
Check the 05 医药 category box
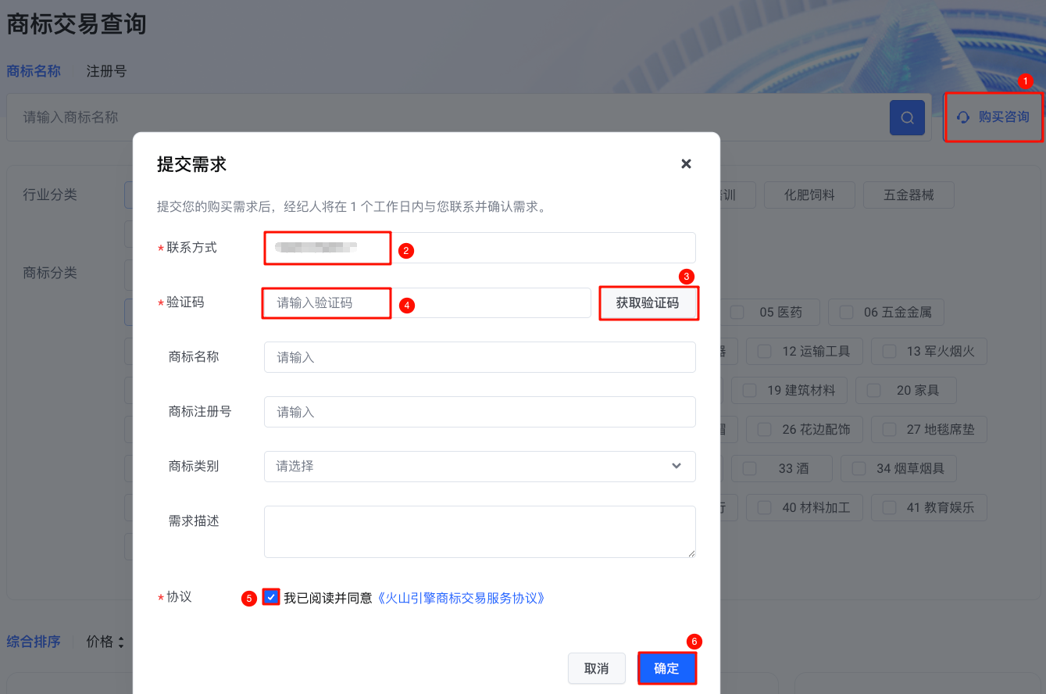[737, 312]
